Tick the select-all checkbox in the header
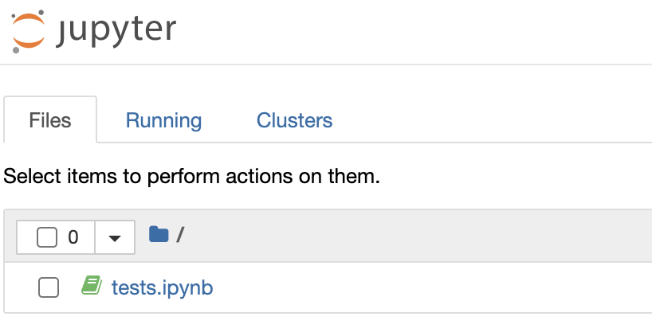This screenshot has width=652, height=336. (x=46, y=237)
